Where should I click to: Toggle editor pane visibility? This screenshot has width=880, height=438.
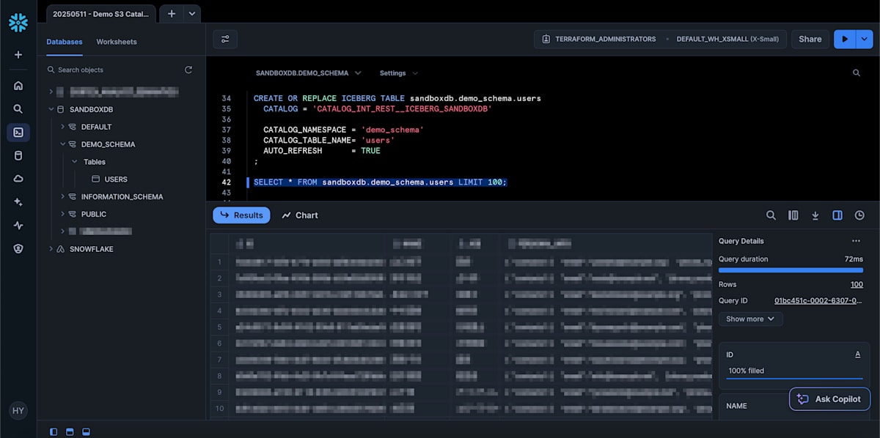[x=70, y=431]
